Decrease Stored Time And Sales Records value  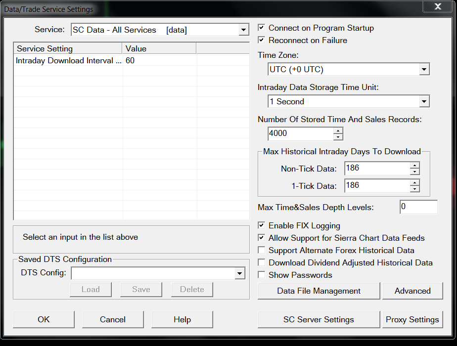pos(338,137)
